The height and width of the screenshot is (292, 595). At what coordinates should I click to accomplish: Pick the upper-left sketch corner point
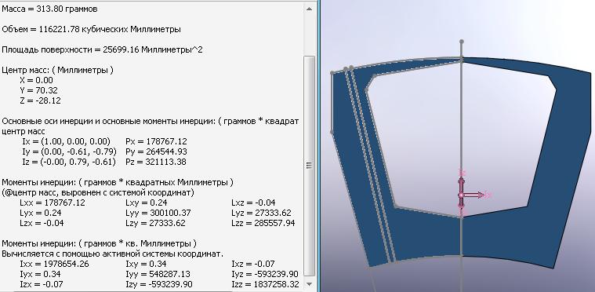pyautogui.click(x=332, y=72)
